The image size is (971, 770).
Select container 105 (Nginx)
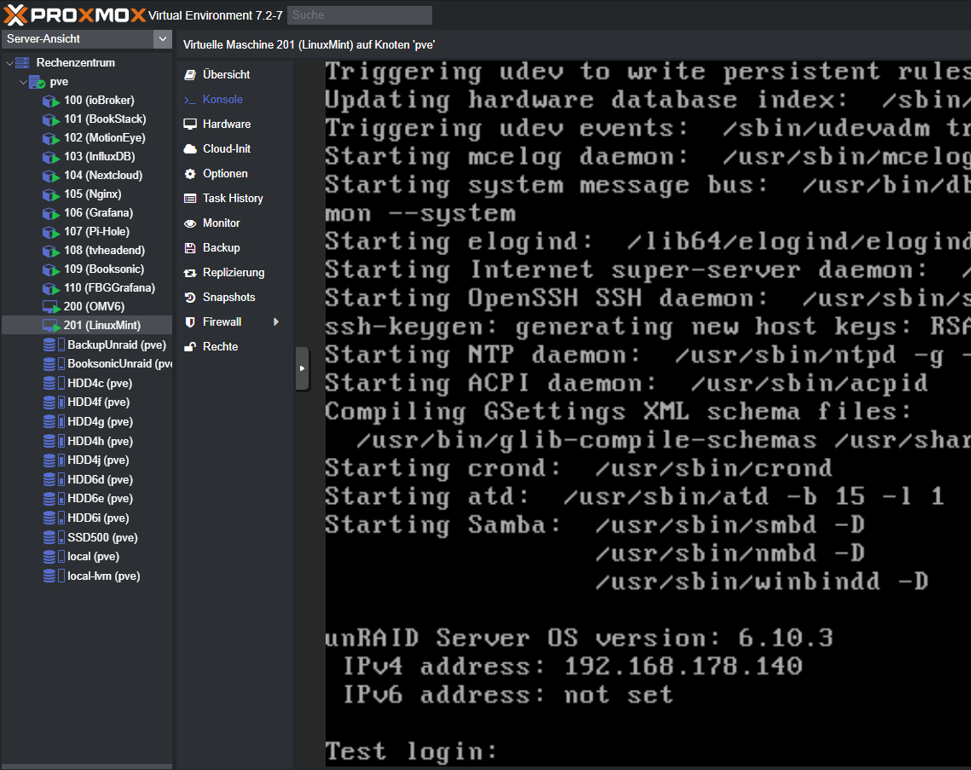87,194
